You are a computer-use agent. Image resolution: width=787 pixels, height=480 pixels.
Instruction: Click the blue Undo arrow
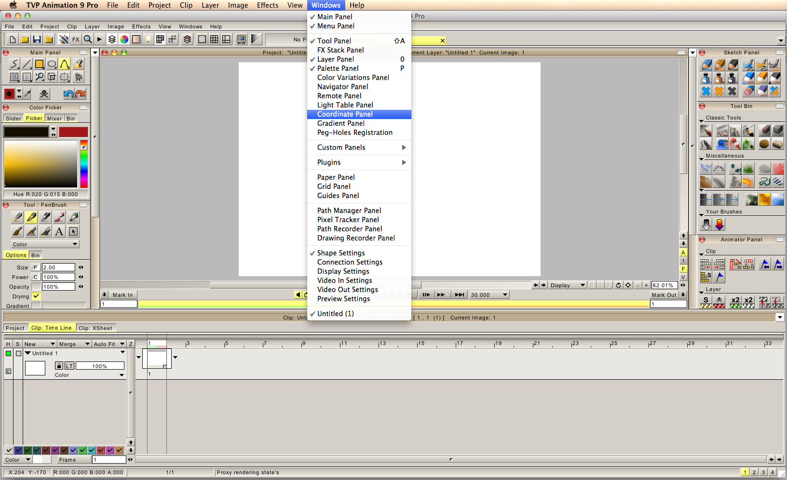click(x=68, y=93)
